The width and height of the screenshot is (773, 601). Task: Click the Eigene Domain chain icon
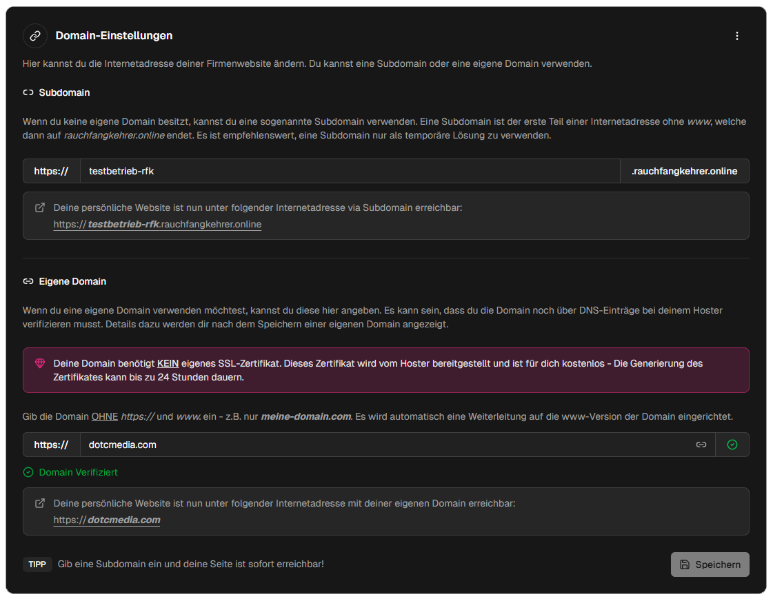coord(28,281)
